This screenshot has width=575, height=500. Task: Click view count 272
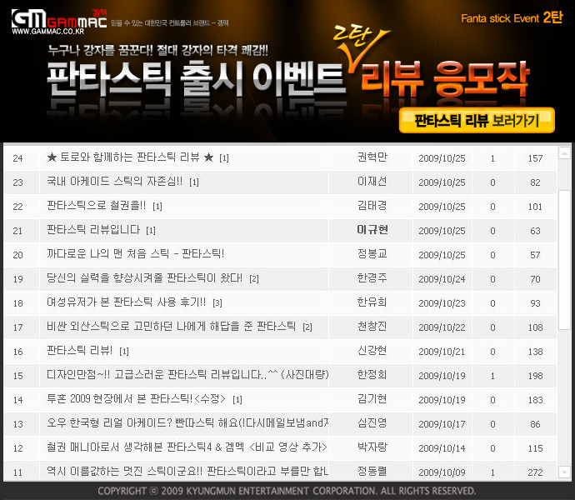pyautogui.click(x=535, y=472)
